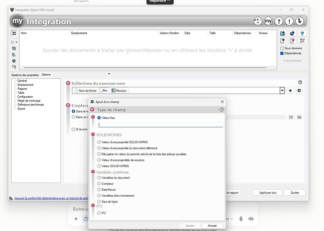Open Export in the options tree
This screenshot has width=324, height=231.
pyautogui.click(x=21, y=108)
